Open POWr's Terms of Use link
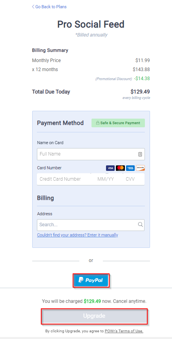The image size is (172, 339). 124,331
